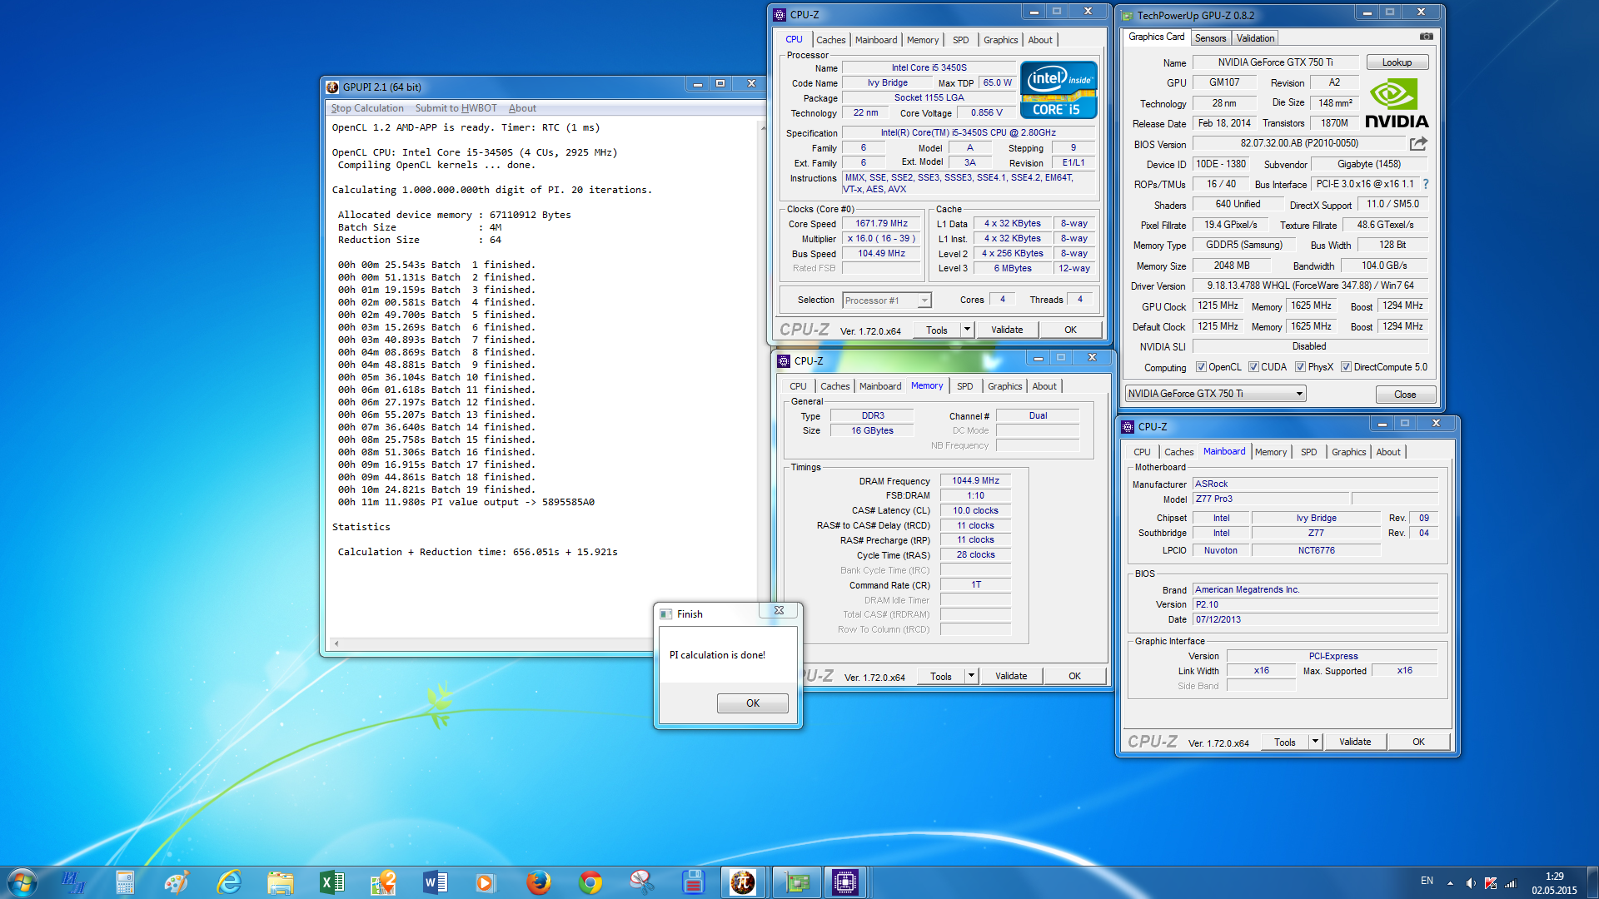Open SPD tab in CPU-Z Memory window

pyautogui.click(x=964, y=386)
